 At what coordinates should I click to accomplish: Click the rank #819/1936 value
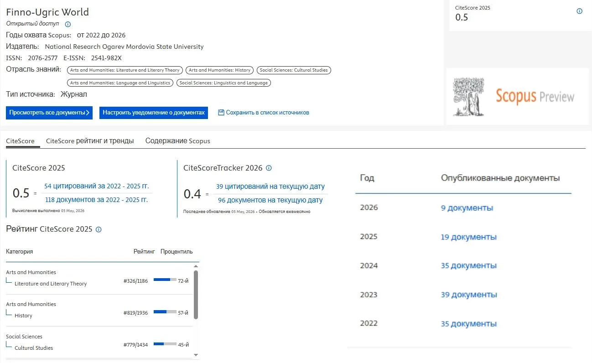pyautogui.click(x=135, y=313)
